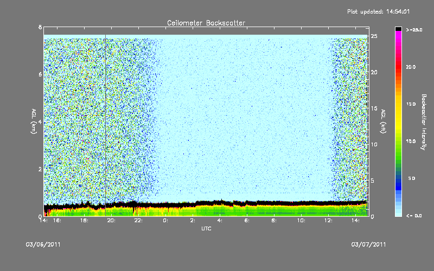
Task: Click the '10:' tick on time axis
Action: click(x=301, y=221)
